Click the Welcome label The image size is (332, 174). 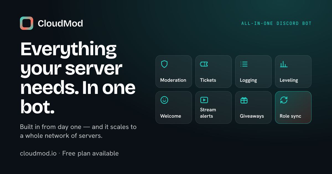point(171,116)
